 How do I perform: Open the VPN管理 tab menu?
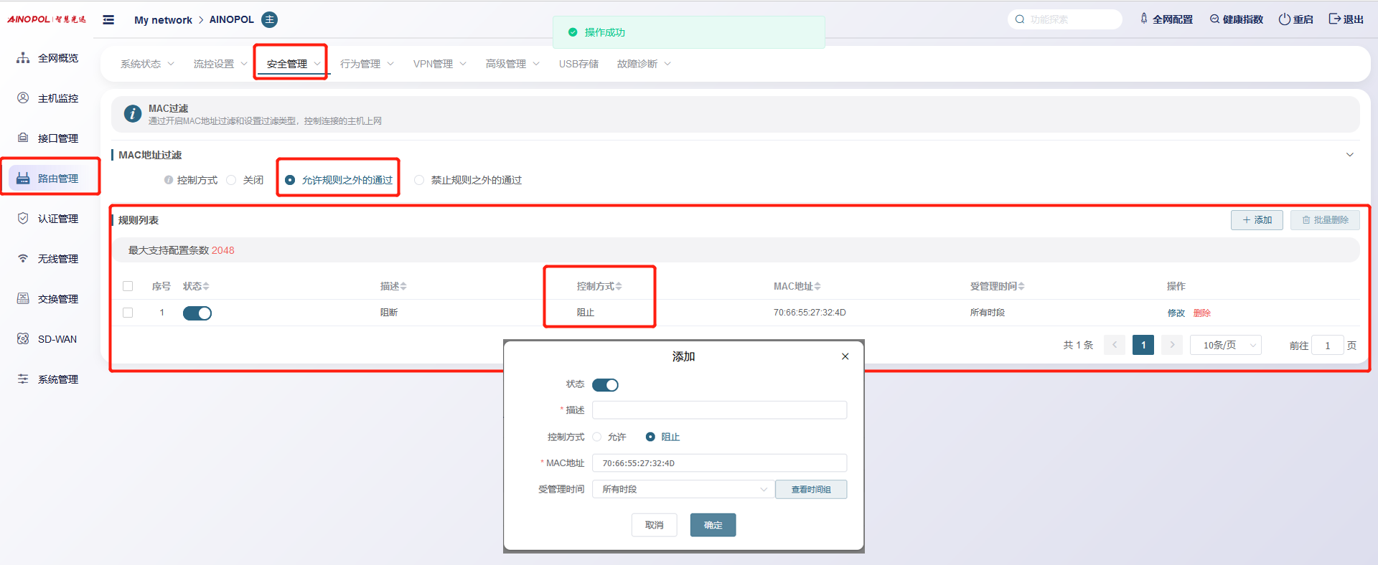pos(439,64)
